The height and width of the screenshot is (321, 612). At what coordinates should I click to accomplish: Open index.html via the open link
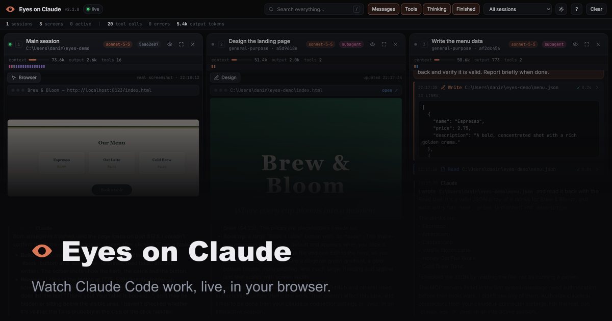(390, 90)
